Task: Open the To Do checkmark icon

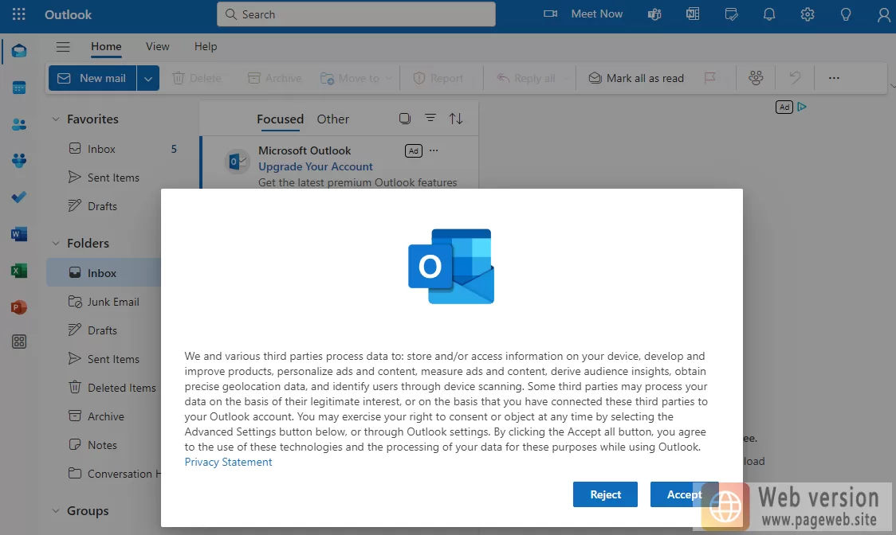Action: (x=19, y=197)
